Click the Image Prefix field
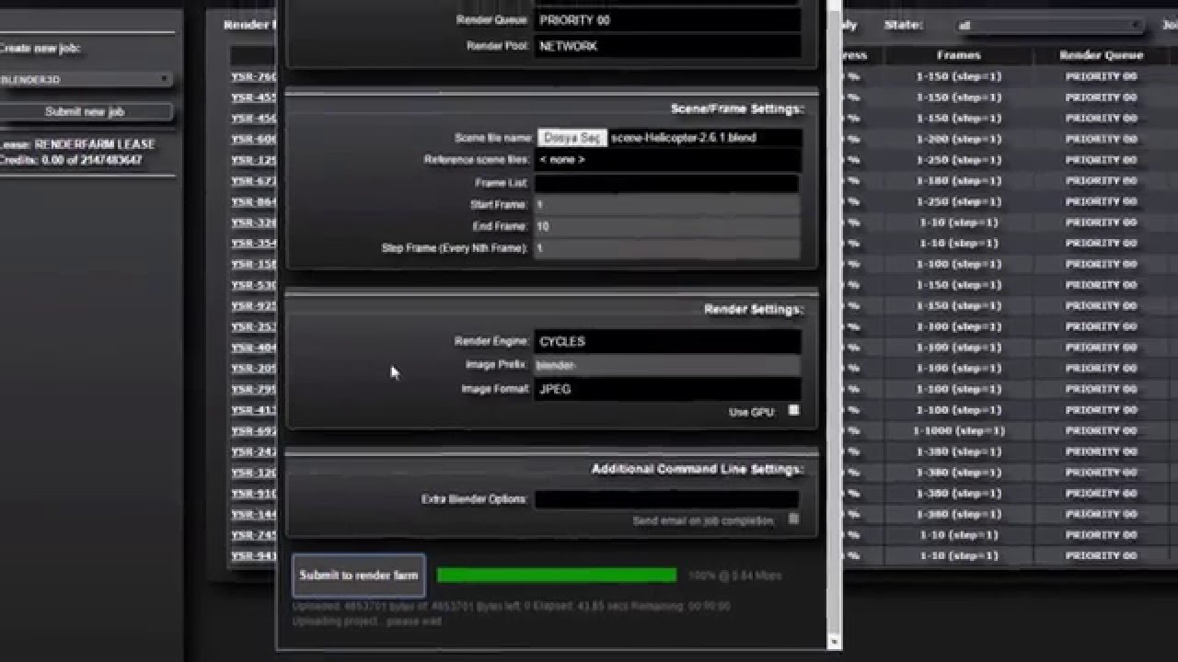1178x662 pixels. point(666,365)
